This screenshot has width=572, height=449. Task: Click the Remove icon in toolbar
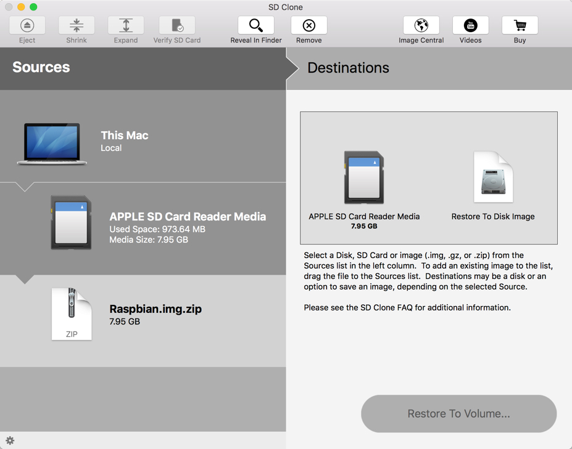[x=309, y=25]
